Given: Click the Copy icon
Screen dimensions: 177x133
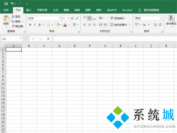Looking at the screenshot, I should coord(13,21).
